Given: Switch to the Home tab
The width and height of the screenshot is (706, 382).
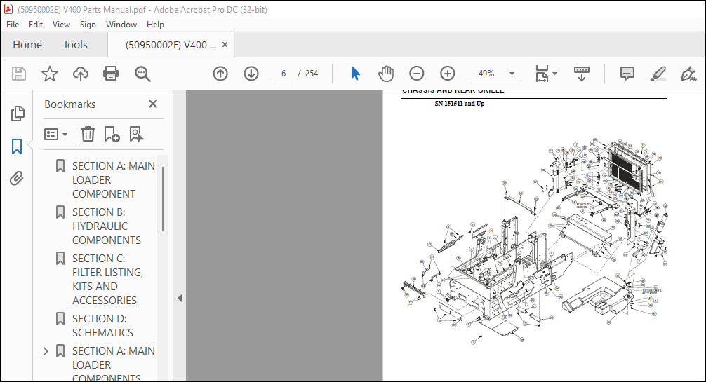Looking at the screenshot, I should [27, 45].
